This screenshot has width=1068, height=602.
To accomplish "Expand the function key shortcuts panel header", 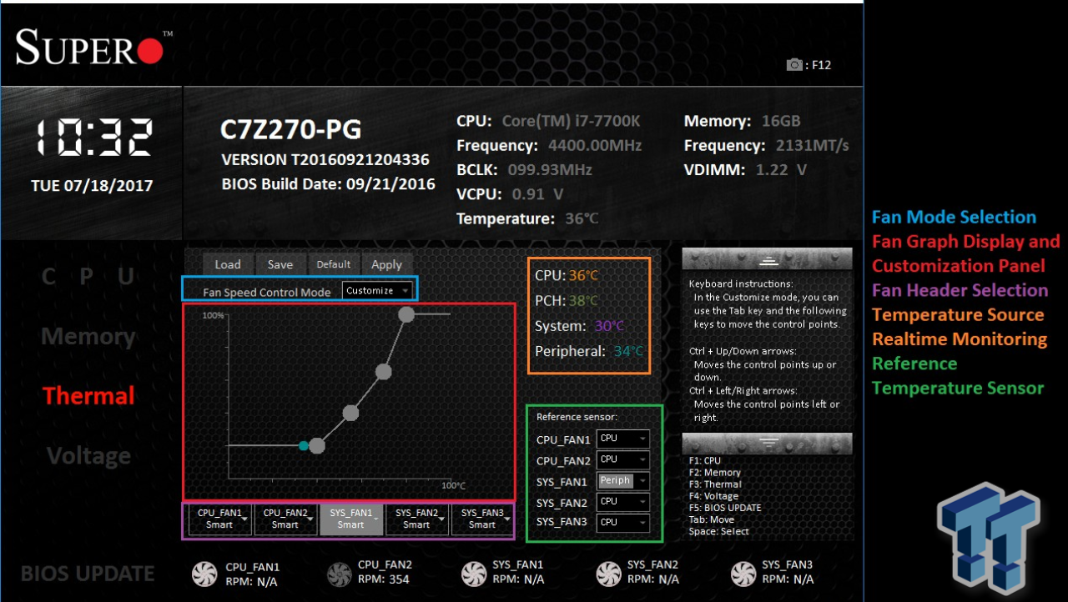I will pyautogui.click(x=767, y=443).
